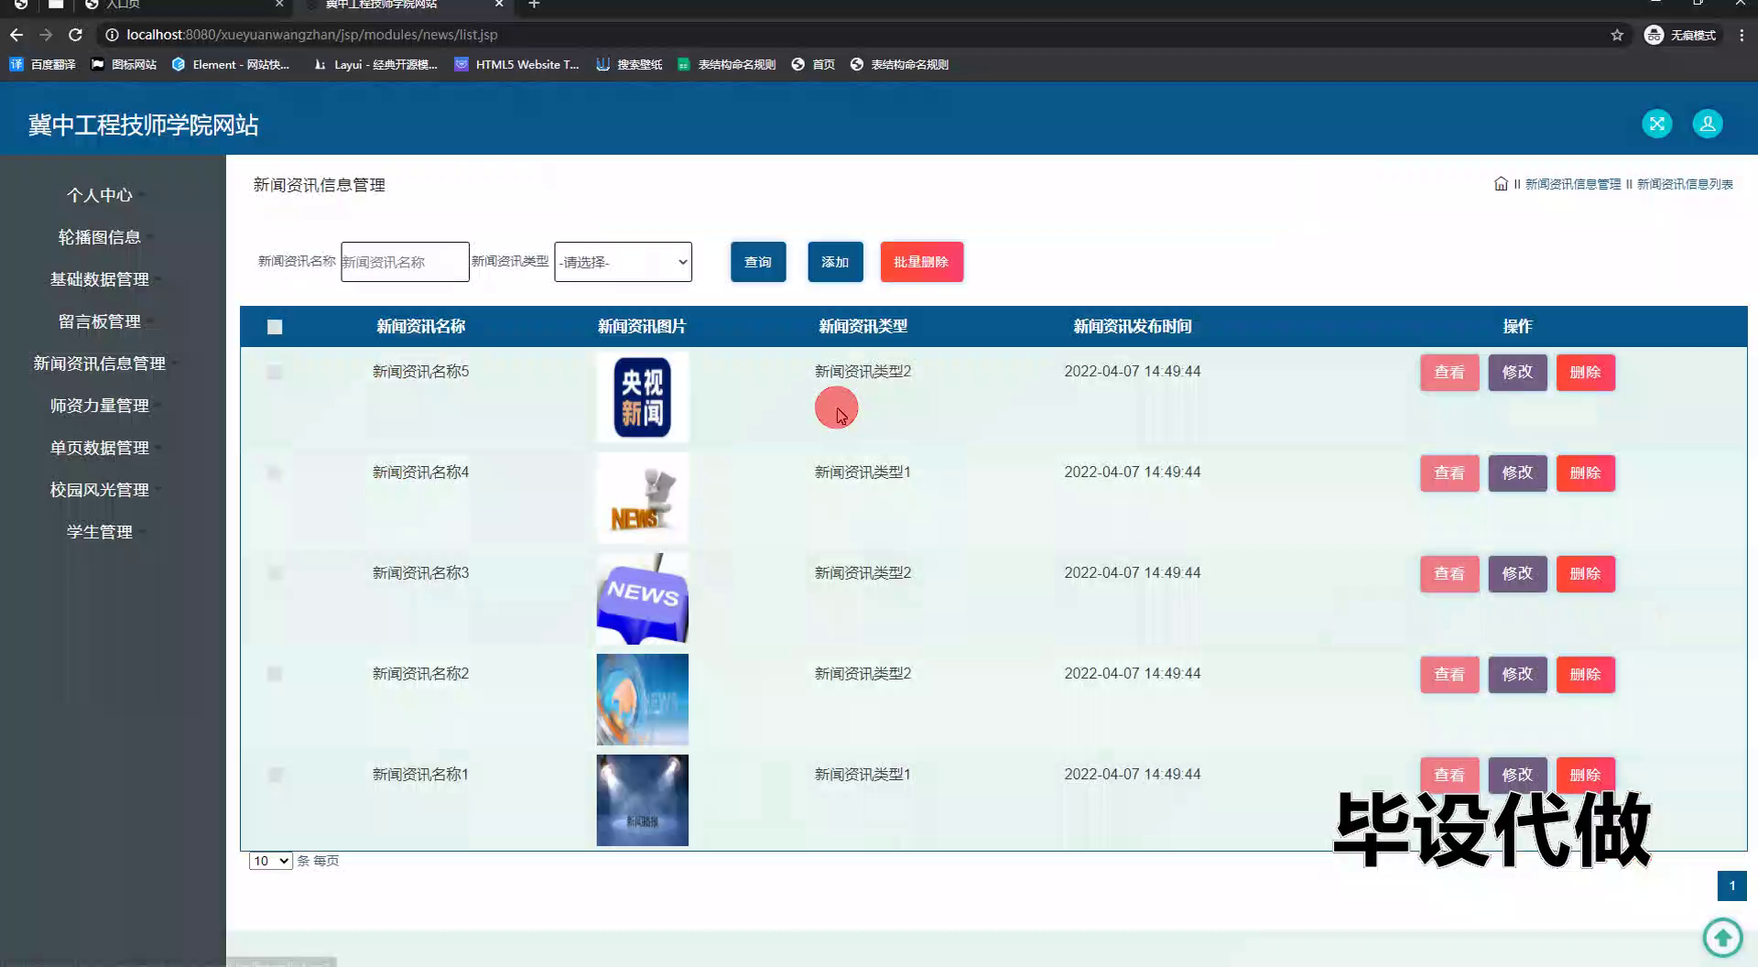Click 新闻资讯信息管理 breadcrumb link
The height and width of the screenshot is (967, 1758).
click(1572, 184)
